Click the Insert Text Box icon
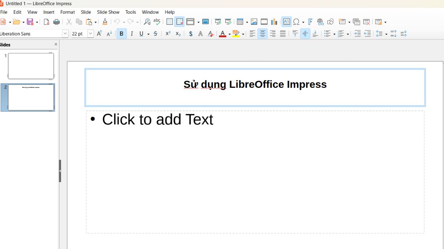The width and height of the screenshot is (444, 249). [286, 22]
